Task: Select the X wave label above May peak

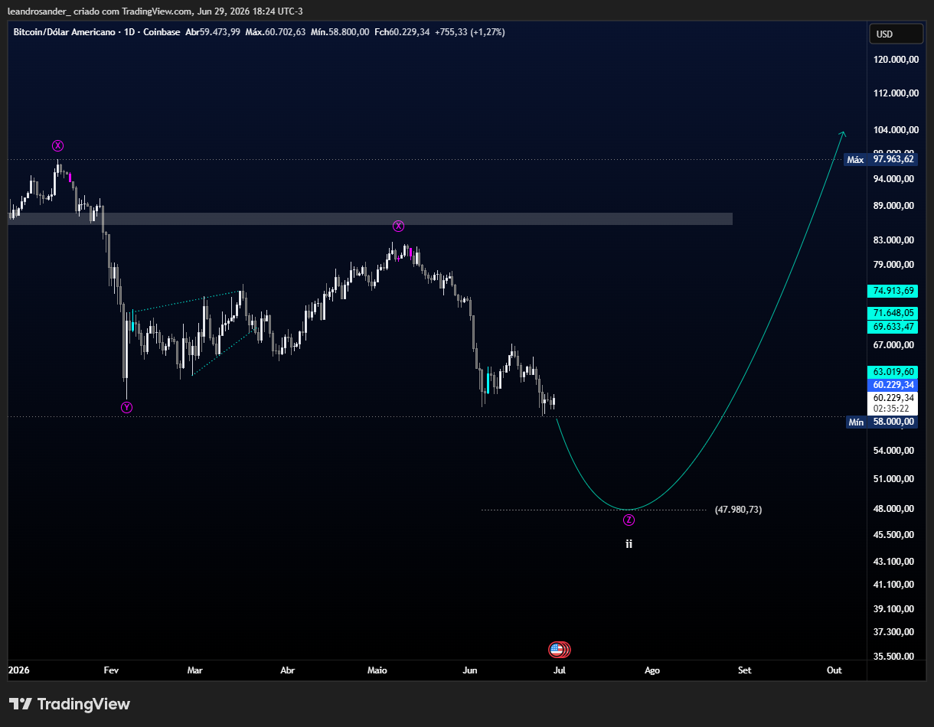Action: coord(398,226)
